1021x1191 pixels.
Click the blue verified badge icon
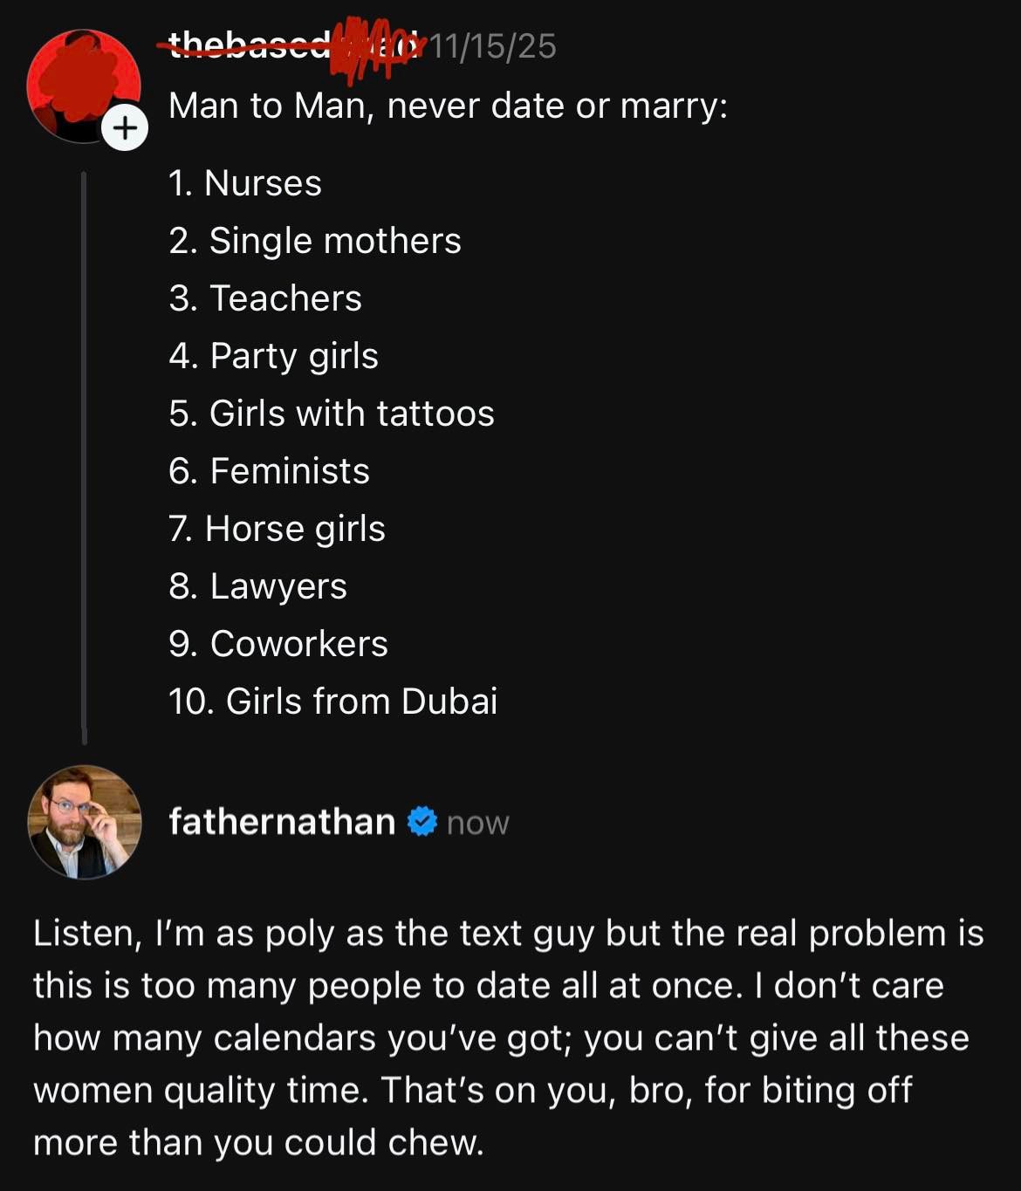coord(422,822)
